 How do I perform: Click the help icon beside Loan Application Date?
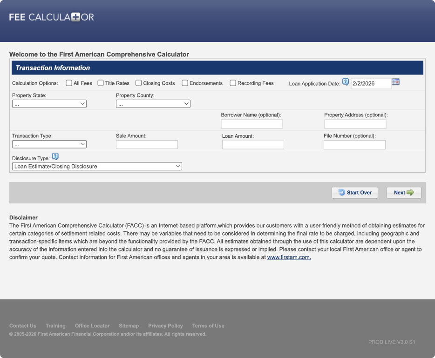(x=346, y=81)
